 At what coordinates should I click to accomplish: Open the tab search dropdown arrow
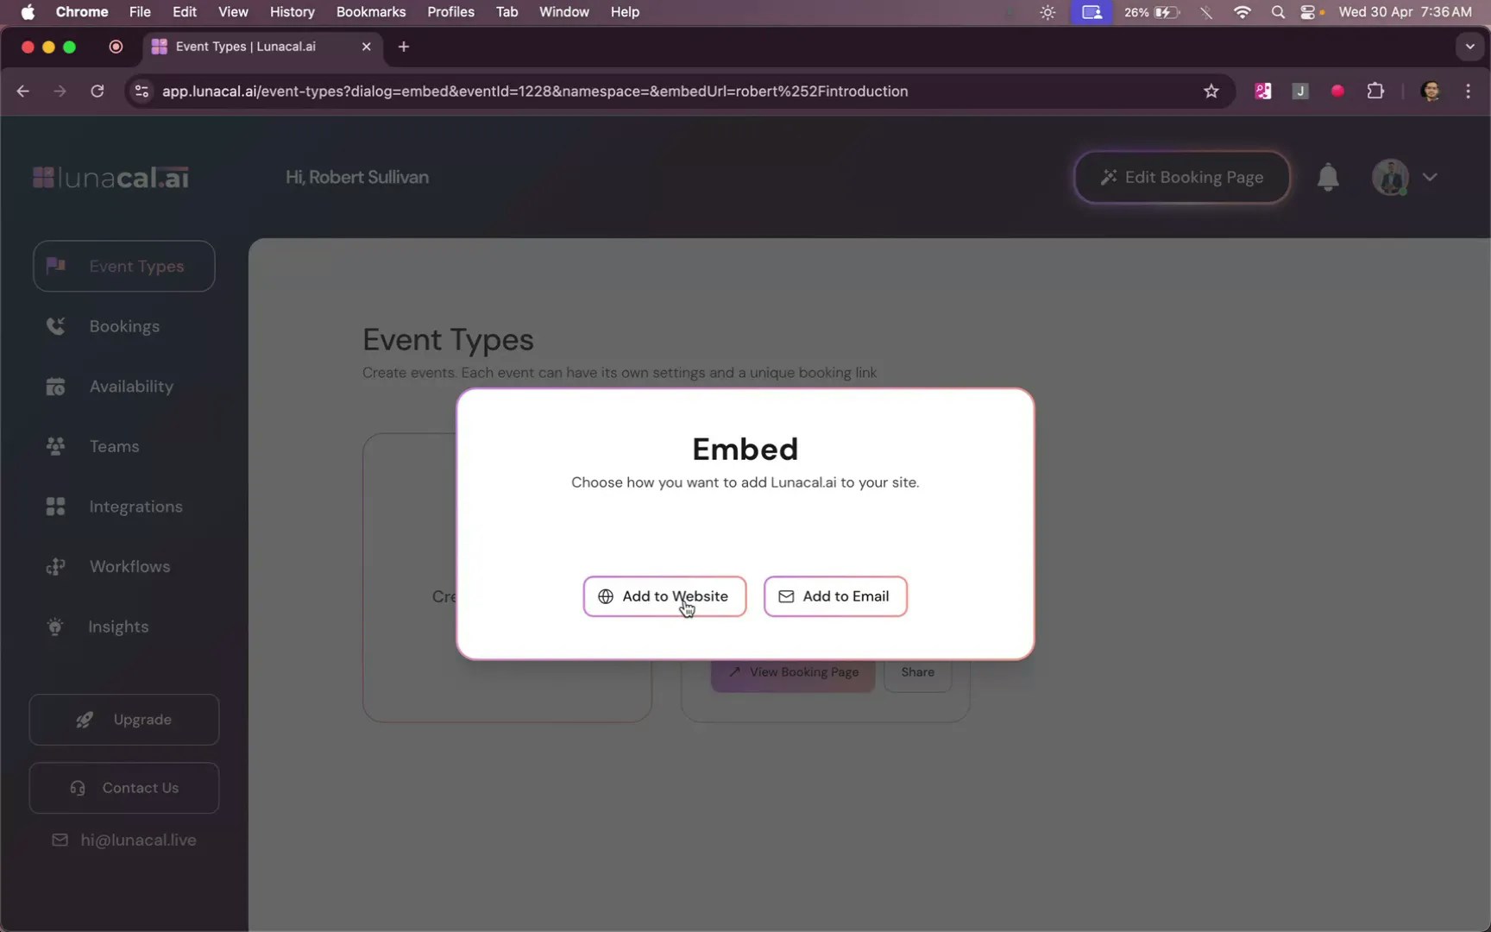[1469, 47]
